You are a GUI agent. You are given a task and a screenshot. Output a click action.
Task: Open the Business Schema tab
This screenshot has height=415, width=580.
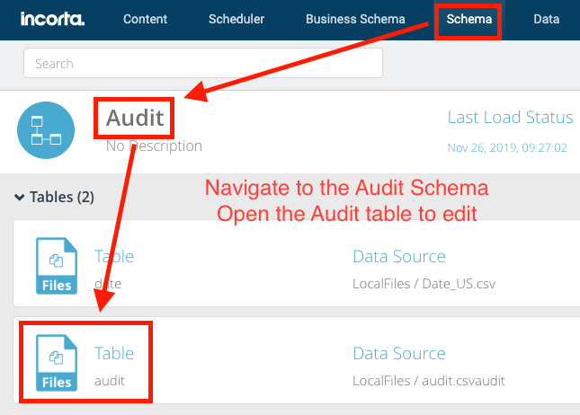(355, 19)
